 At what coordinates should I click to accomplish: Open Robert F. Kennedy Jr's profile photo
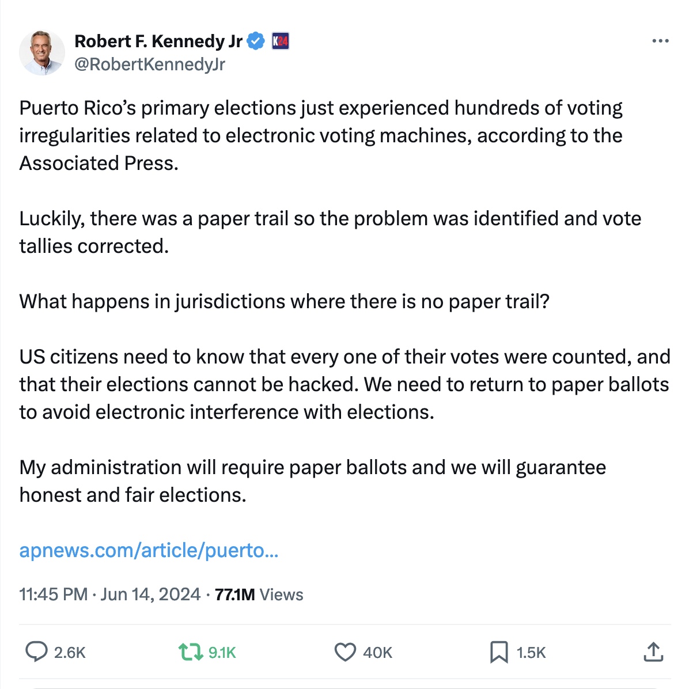pyautogui.click(x=42, y=53)
